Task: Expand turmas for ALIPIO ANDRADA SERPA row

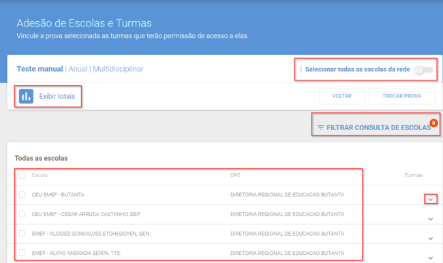Action: click(x=430, y=258)
